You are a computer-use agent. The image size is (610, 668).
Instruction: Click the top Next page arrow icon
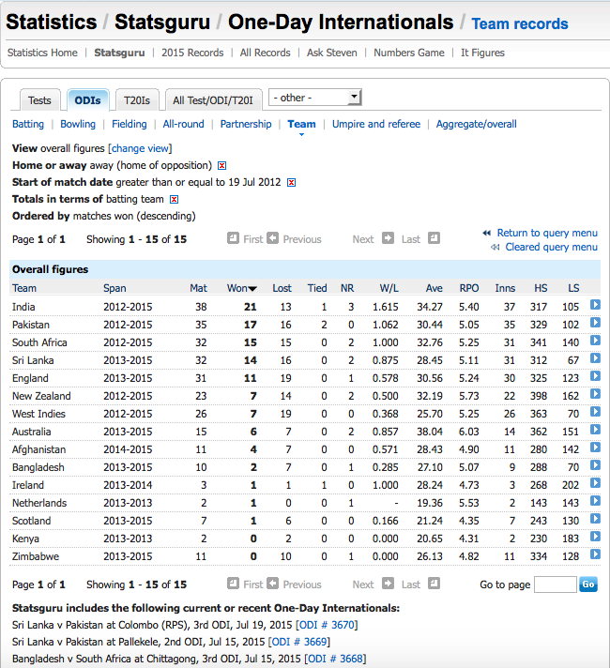[388, 237]
